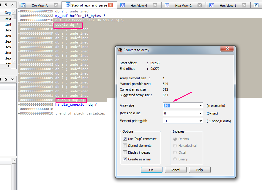This screenshot has width=262, height=190.
Task: Click the Hex View-4 tab icon
Action: tap(123, 5)
